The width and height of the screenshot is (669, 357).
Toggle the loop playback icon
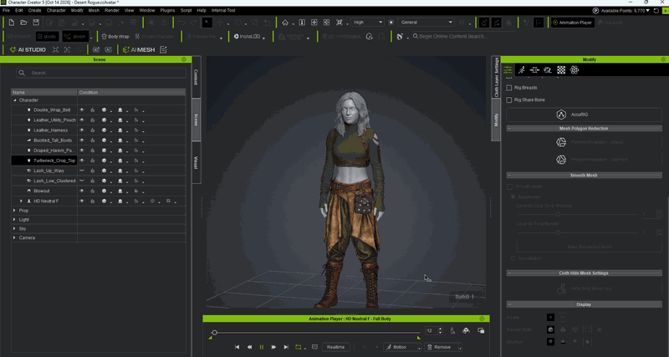point(299,347)
